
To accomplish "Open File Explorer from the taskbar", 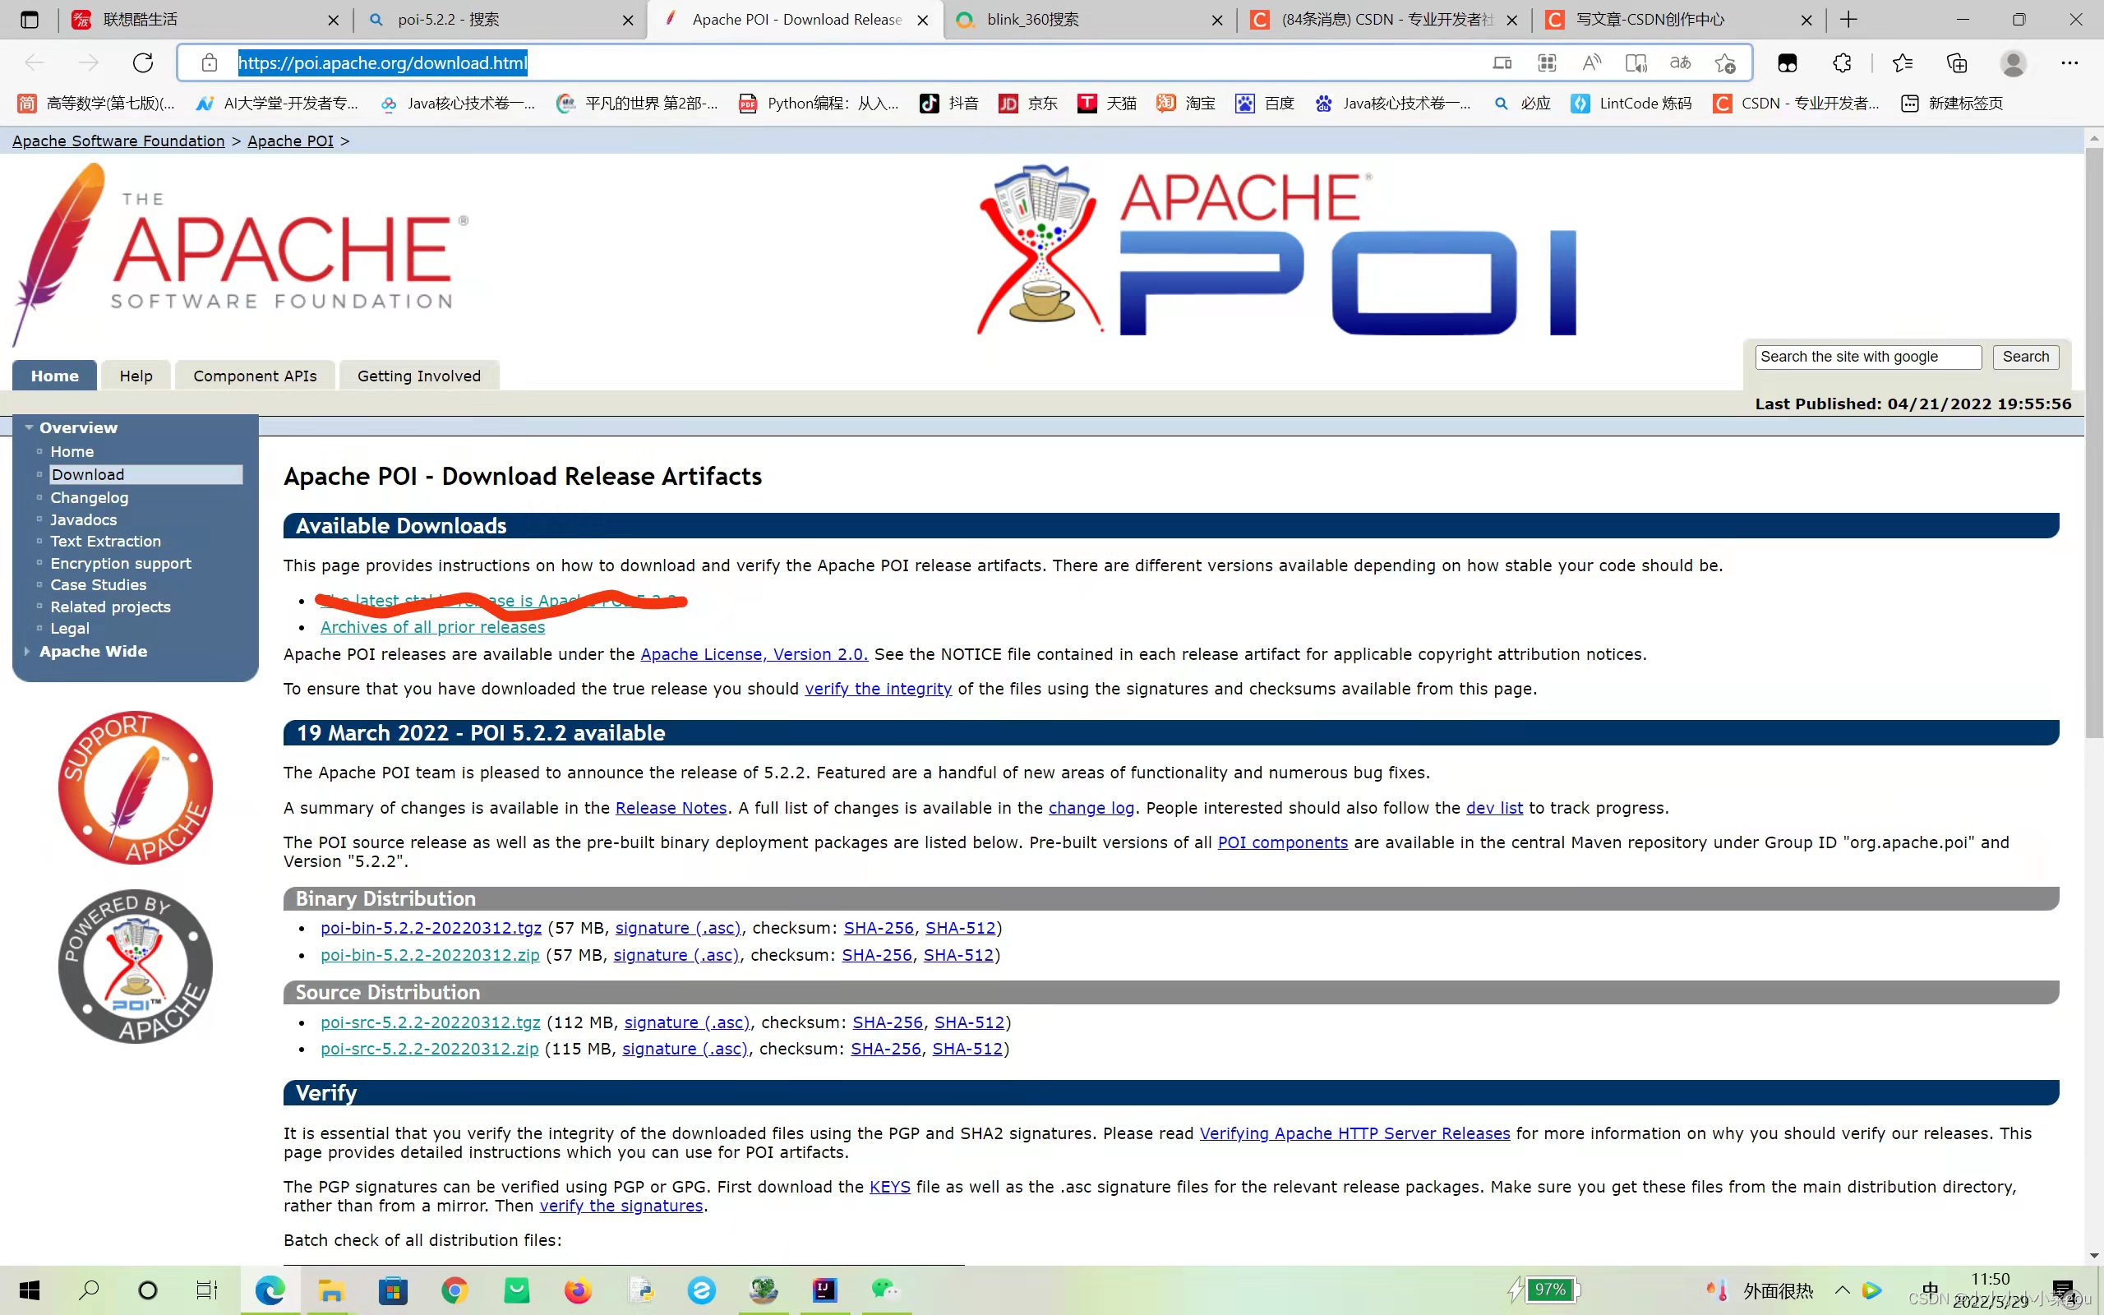I will click(x=331, y=1290).
